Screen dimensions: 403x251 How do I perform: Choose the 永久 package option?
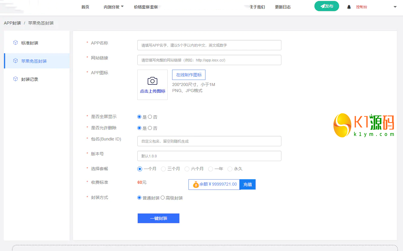pos(230,169)
